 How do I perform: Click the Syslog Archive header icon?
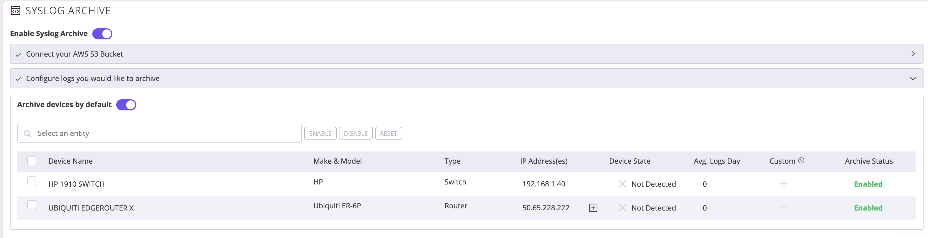pos(16,11)
